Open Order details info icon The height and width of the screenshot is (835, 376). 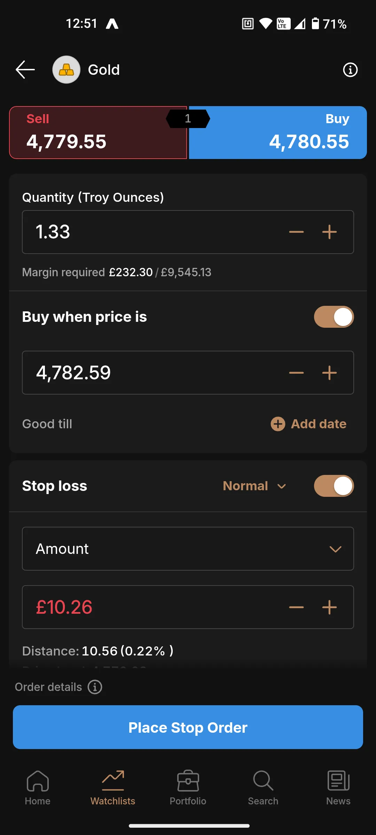[95, 687]
